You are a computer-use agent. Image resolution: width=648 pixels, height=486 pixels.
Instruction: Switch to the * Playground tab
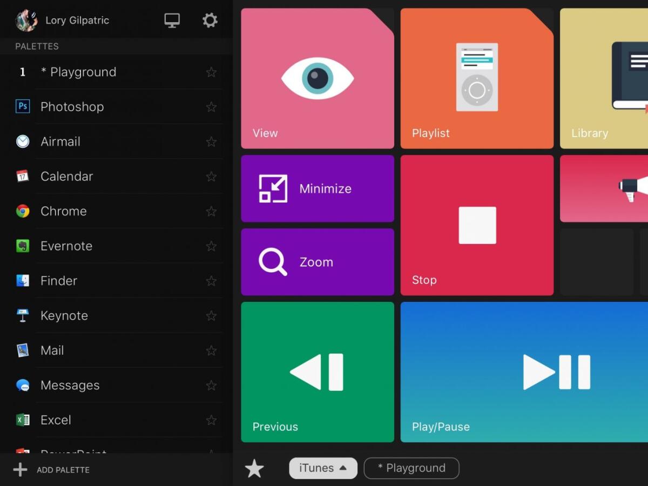[411, 468]
